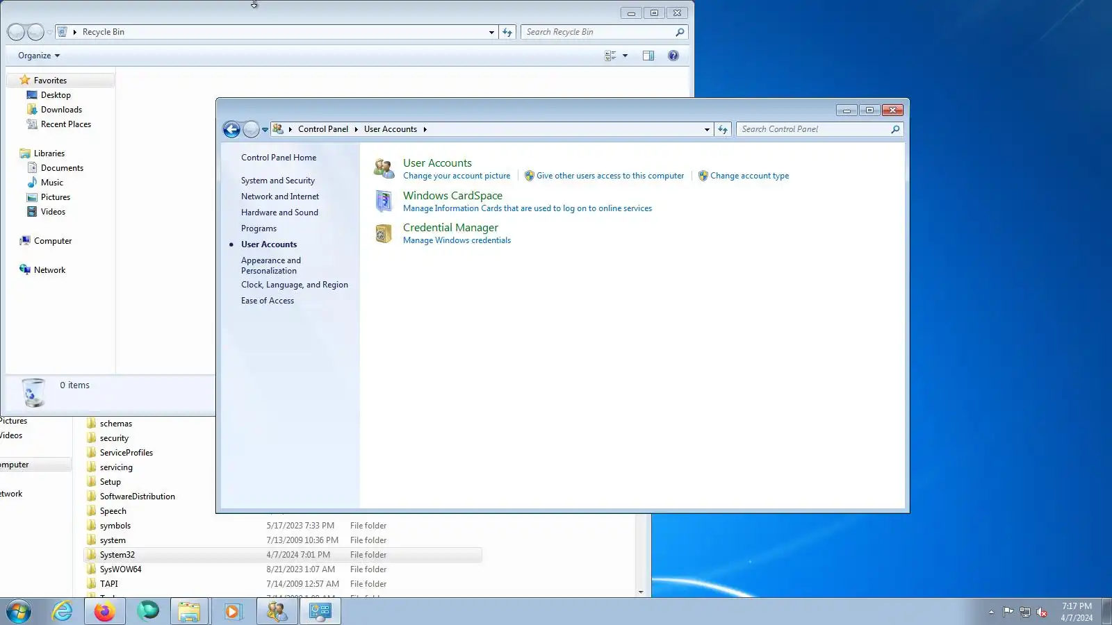1112x625 pixels.
Task: Open the System32 folder icon
Action: click(x=91, y=555)
